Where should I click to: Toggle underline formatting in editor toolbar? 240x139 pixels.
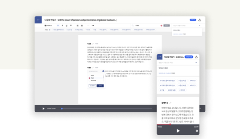coord(67,25)
